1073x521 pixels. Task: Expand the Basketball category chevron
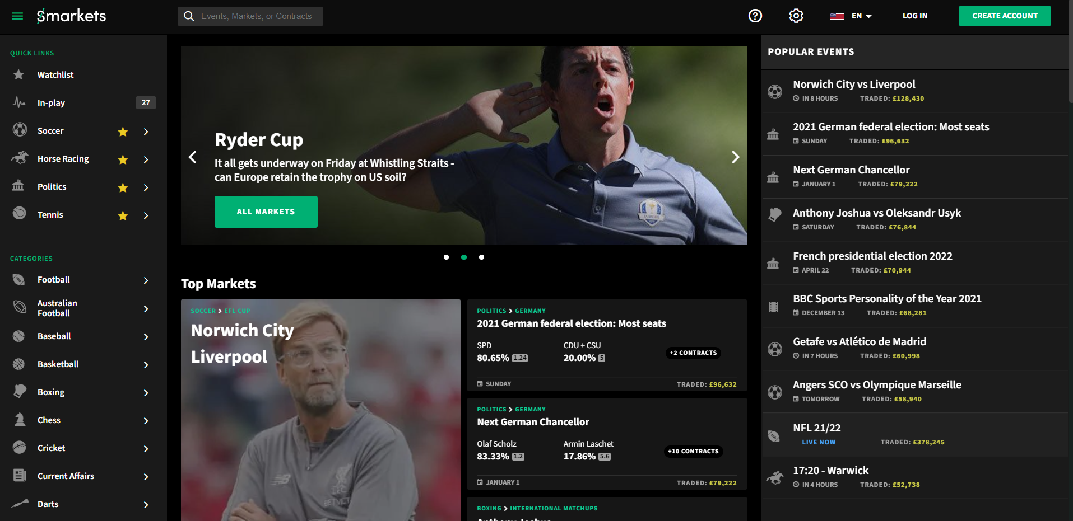coord(146,365)
